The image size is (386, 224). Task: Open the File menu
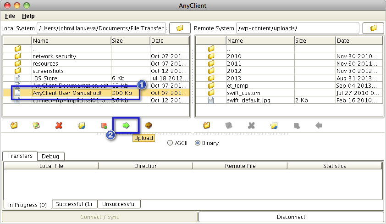click(x=10, y=16)
